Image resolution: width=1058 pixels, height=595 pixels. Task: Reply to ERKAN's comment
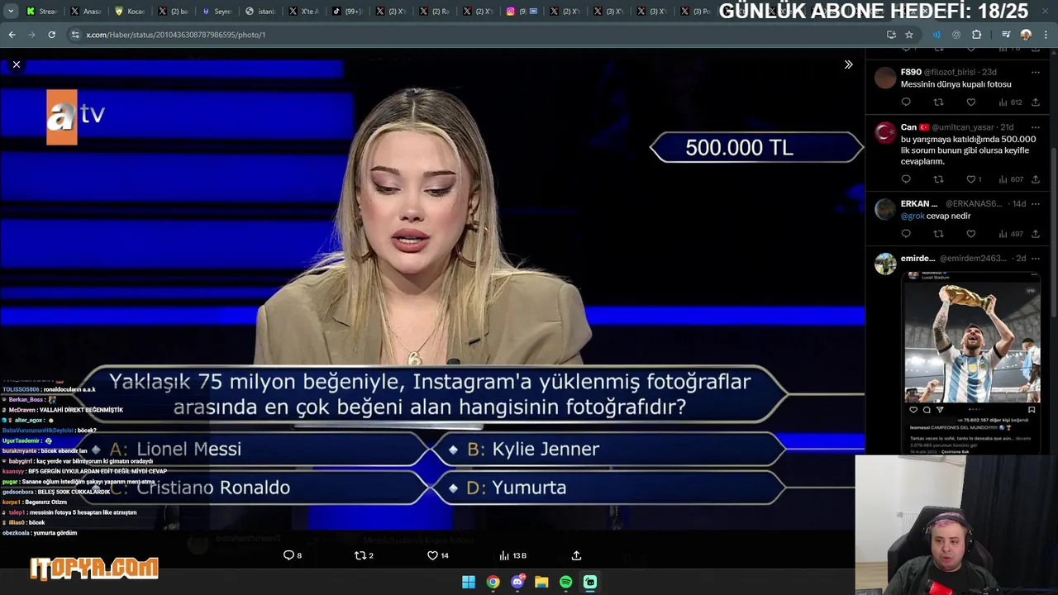tap(906, 234)
